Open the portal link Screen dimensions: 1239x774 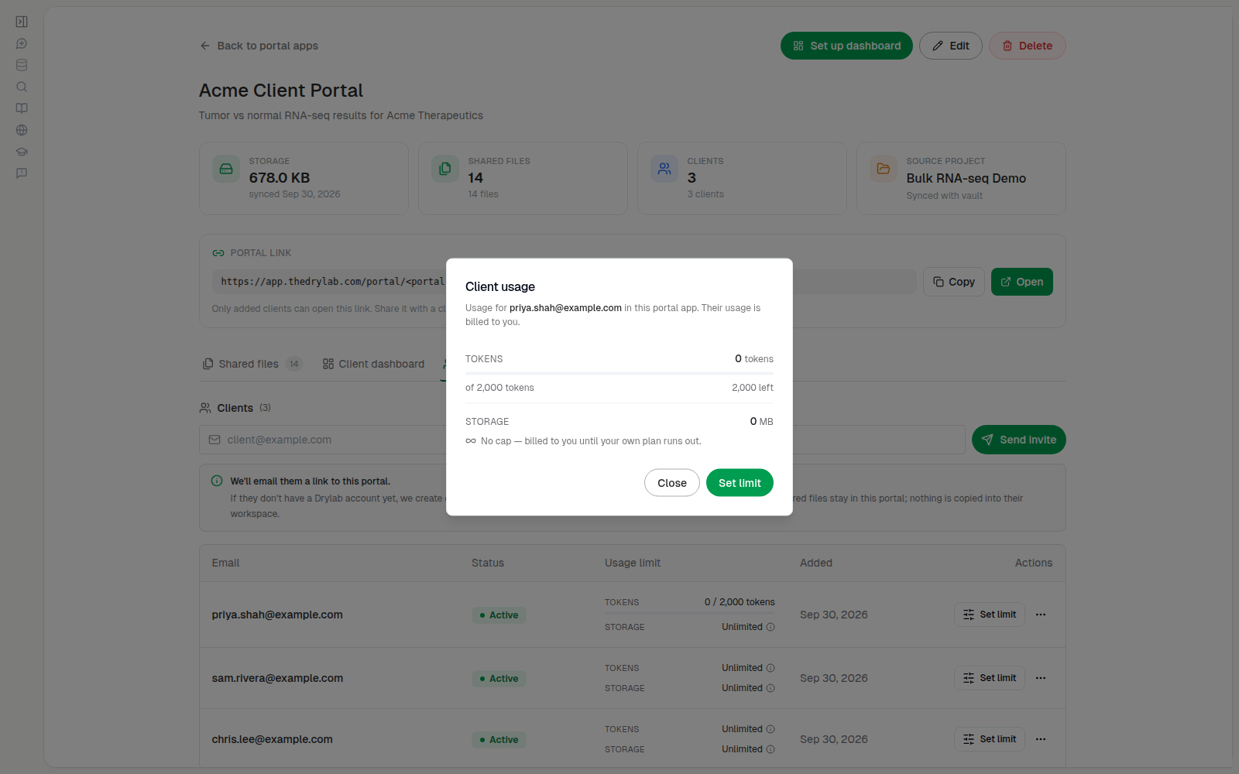pyautogui.click(x=1022, y=282)
